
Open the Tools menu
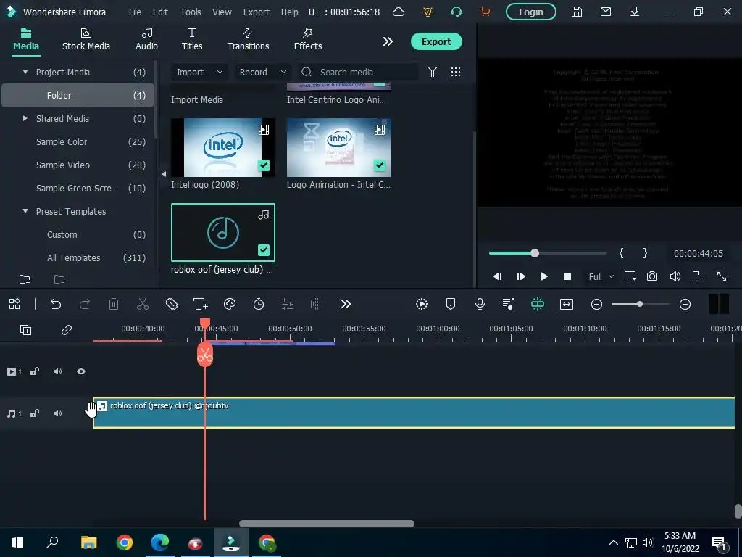pos(191,12)
